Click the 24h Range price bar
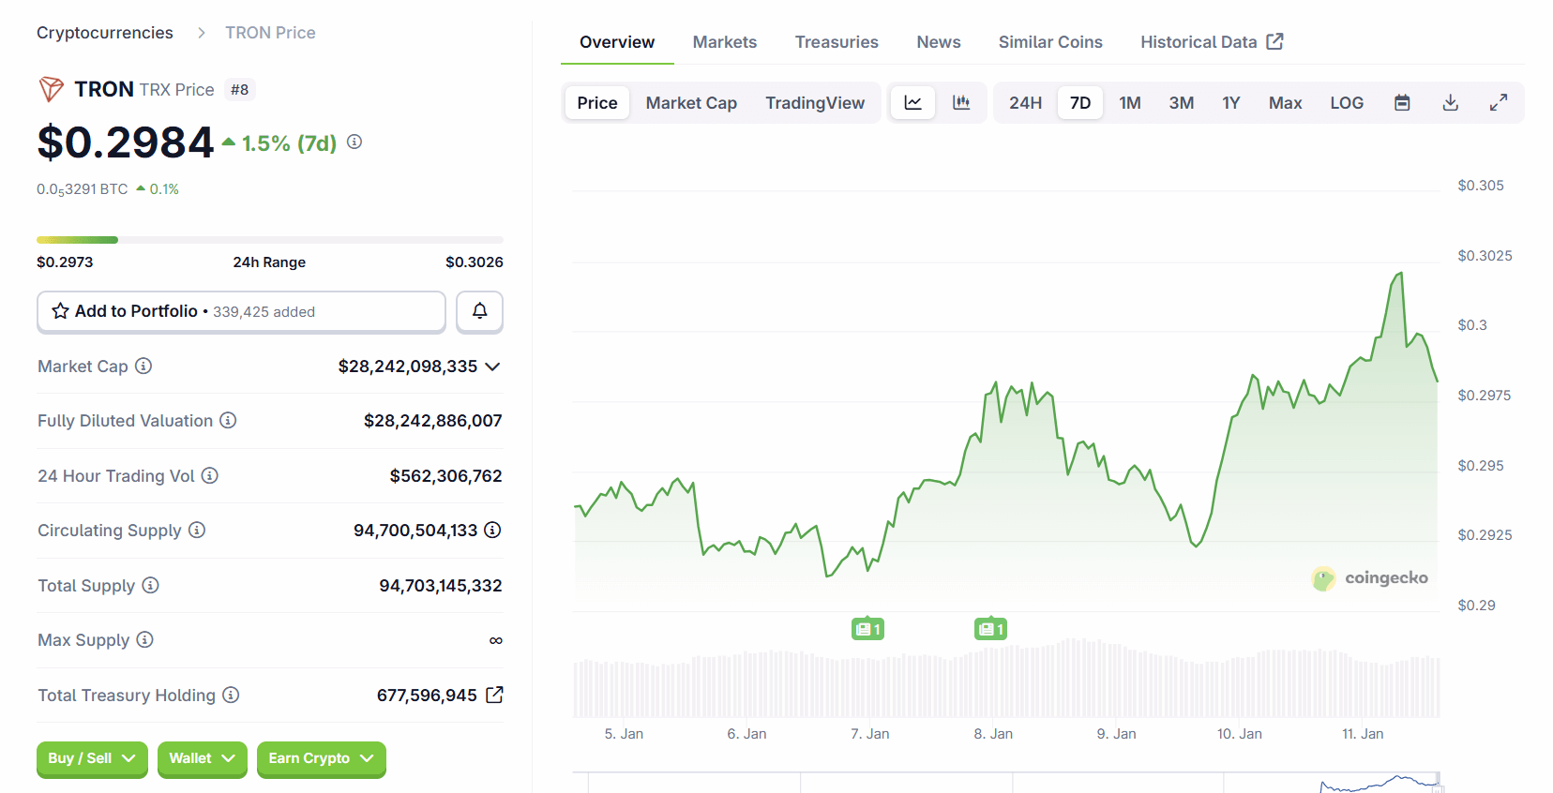 coord(269,240)
